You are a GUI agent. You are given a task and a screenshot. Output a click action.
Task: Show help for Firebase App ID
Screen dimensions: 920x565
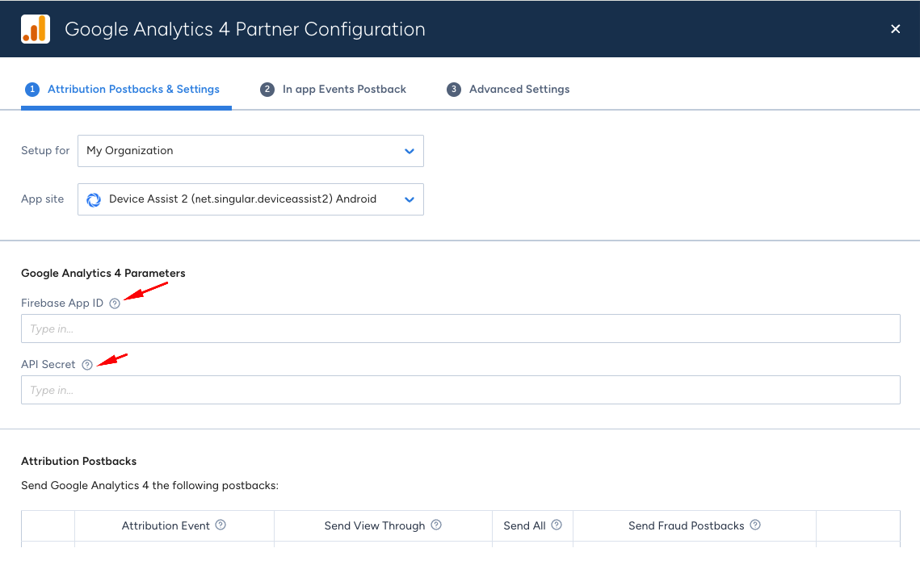(x=115, y=303)
